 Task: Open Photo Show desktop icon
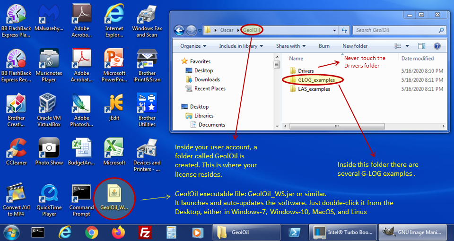pos(49,152)
